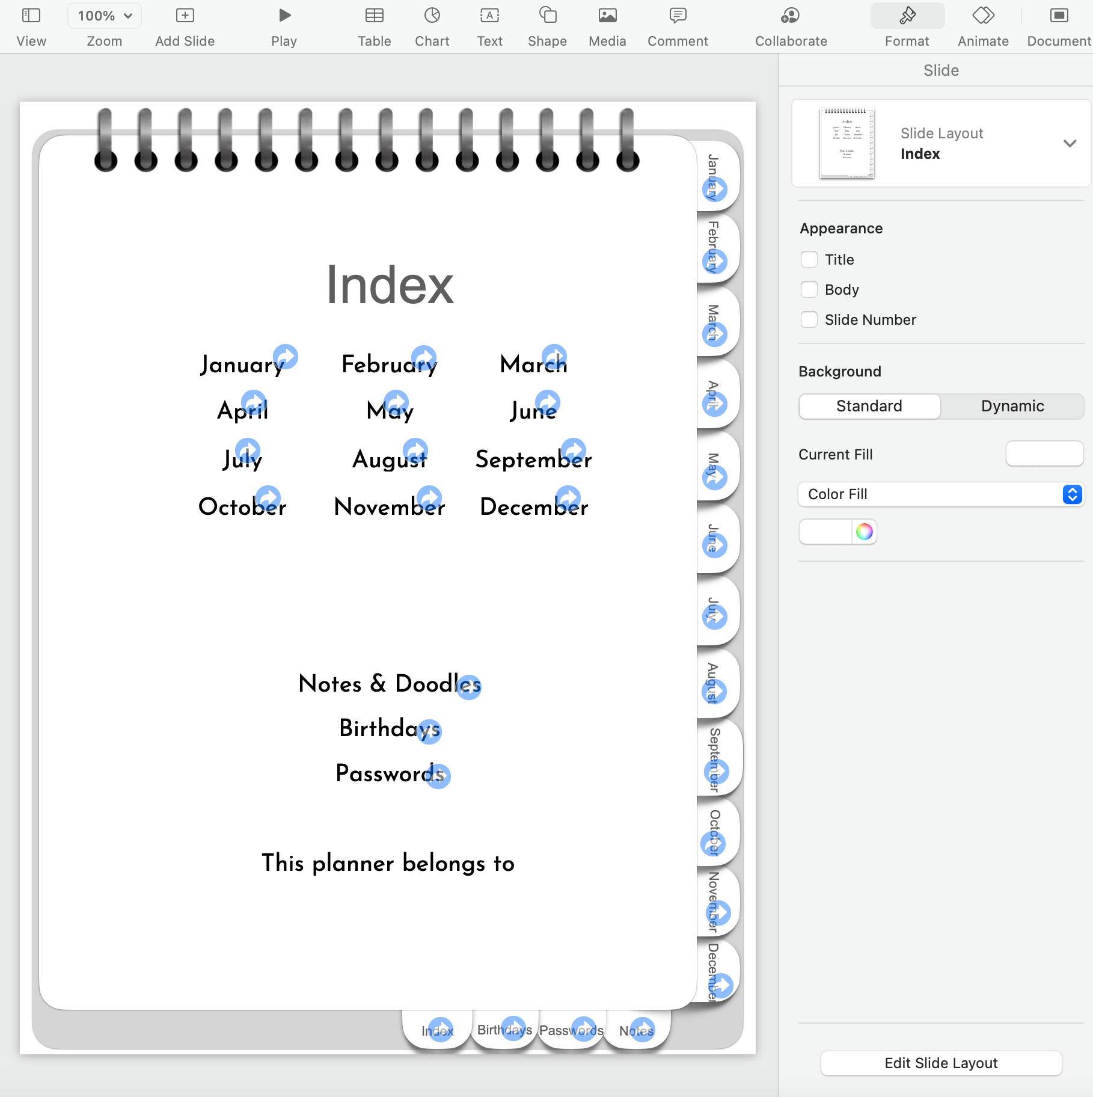Enable the Title checkbox
This screenshot has width=1093, height=1097.
click(x=809, y=260)
